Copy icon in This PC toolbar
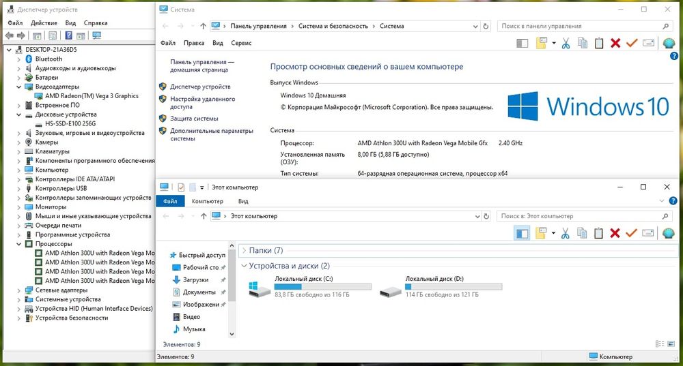683x366 pixels. (x=582, y=233)
